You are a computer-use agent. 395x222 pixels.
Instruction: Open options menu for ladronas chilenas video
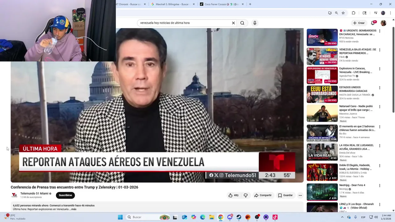point(380,127)
